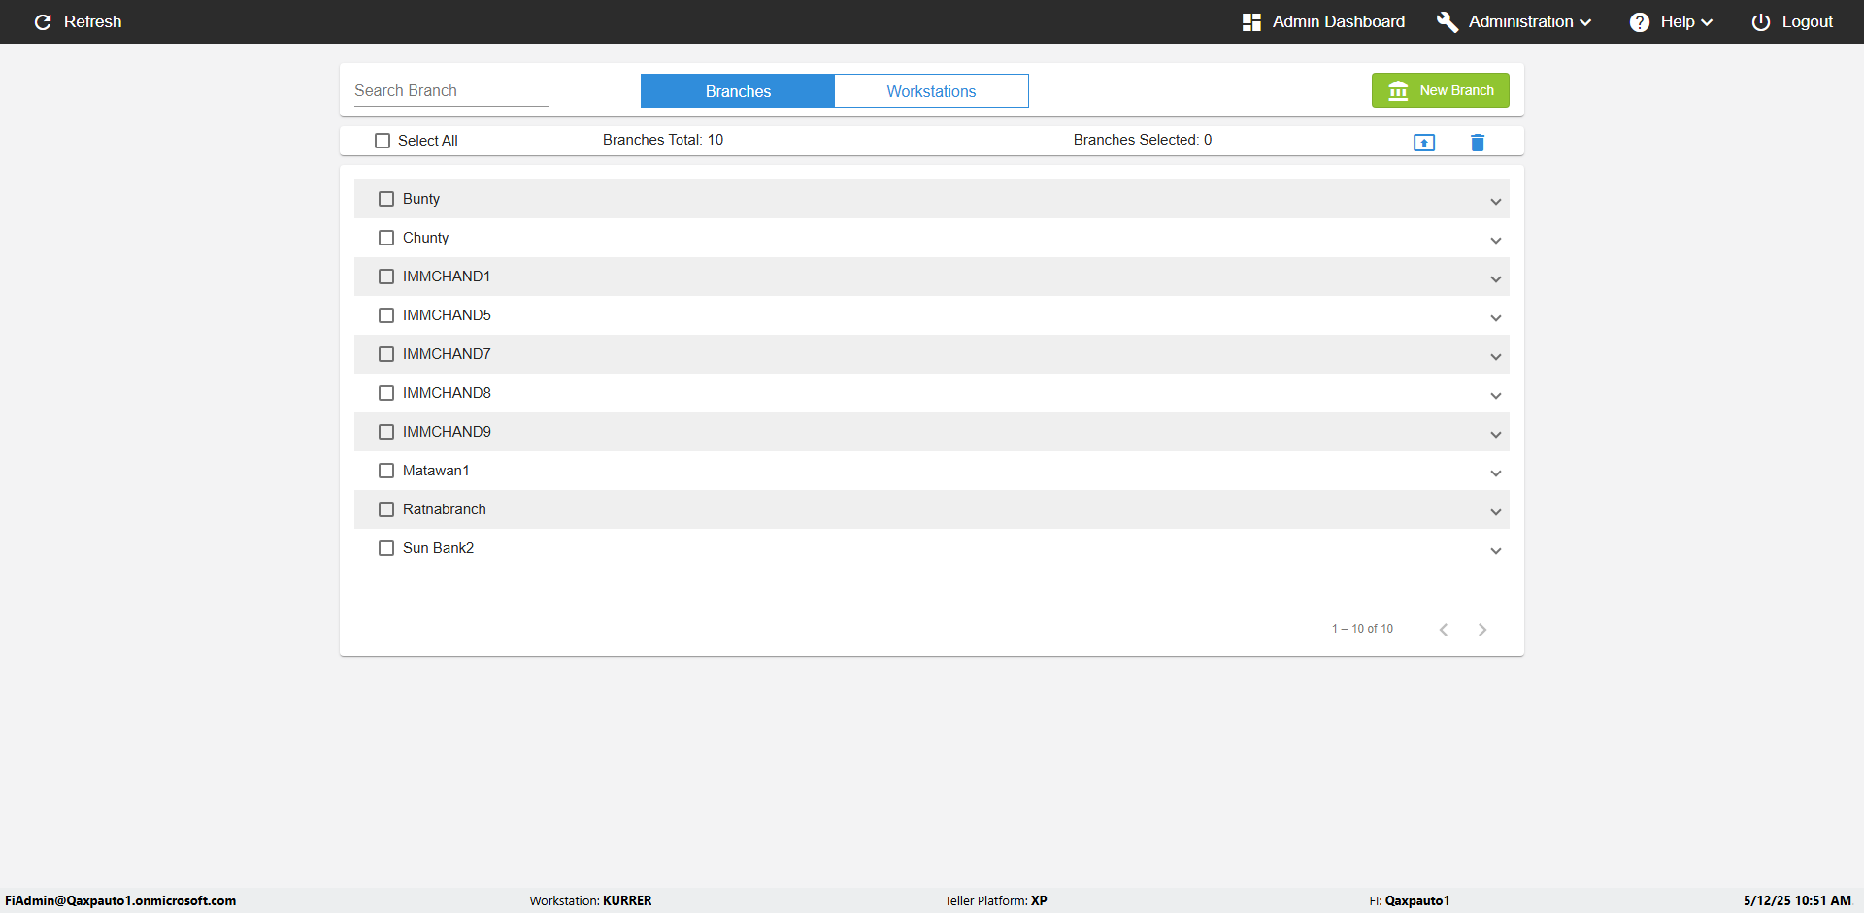Screen dimensions: 1864x913
Task: Click the Workstation: KURRER status text
Action: 590,900
